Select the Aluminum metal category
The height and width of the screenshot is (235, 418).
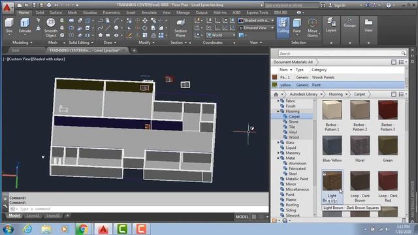(x=298, y=163)
